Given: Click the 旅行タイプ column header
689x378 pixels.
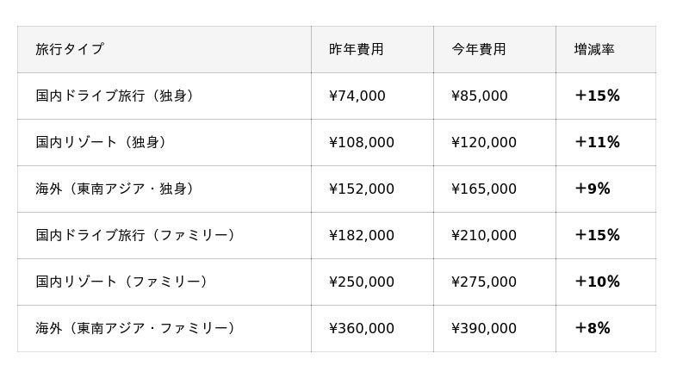Looking at the screenshot, I should 70,50.
